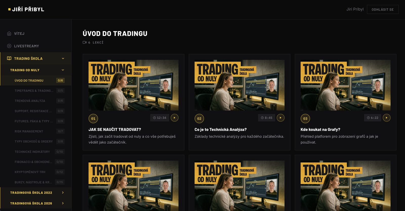Go to Vítej in the sidebar
The width and height of the screenshot is (405, 211).
click(x=36, y=33)
